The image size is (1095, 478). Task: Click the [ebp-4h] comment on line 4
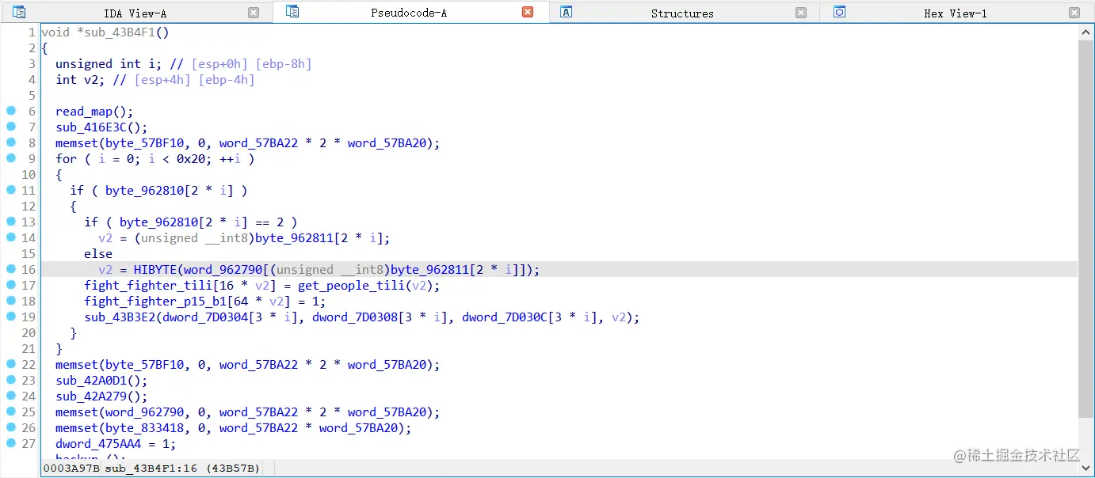pyautogui.click(x=227, y=80)
